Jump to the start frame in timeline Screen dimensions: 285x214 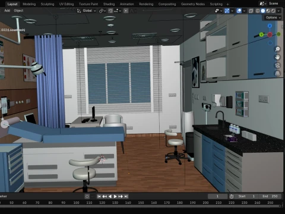99,196
